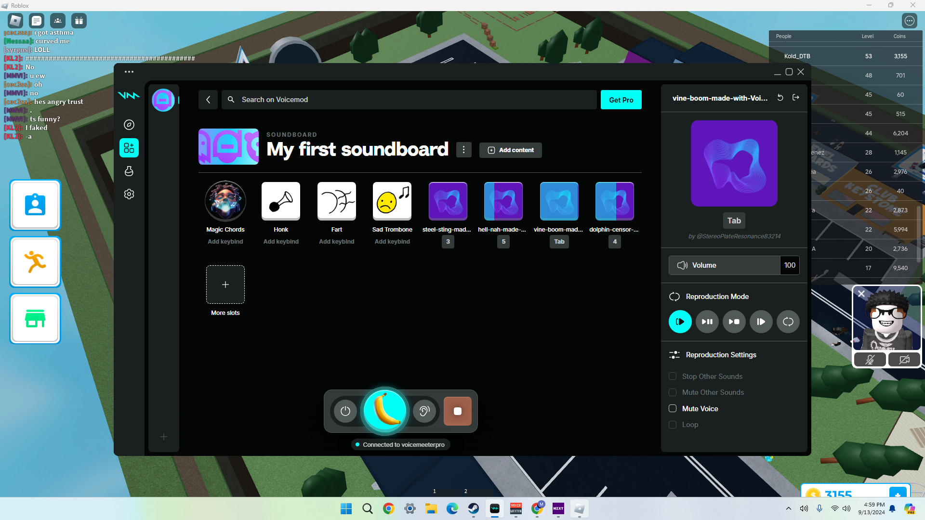
Task: Stop all sounds with stop button
Action: pos(458,411)
